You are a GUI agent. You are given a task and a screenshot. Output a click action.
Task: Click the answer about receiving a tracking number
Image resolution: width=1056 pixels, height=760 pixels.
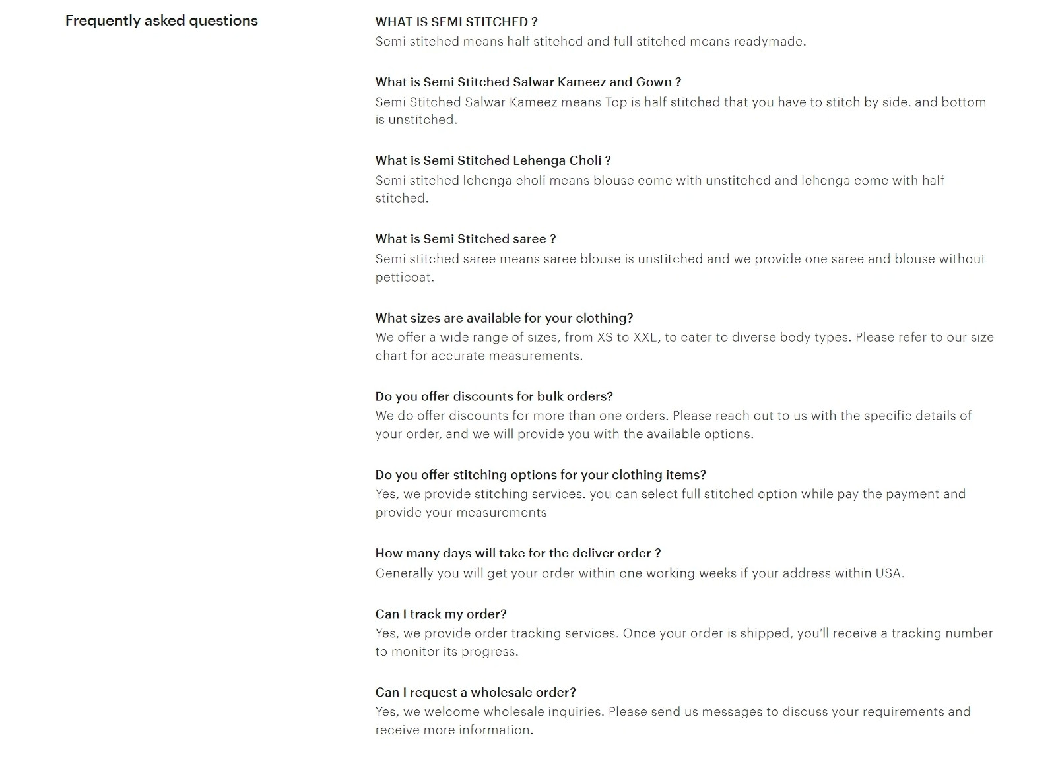pyautogui.click(x=684, y=643)
